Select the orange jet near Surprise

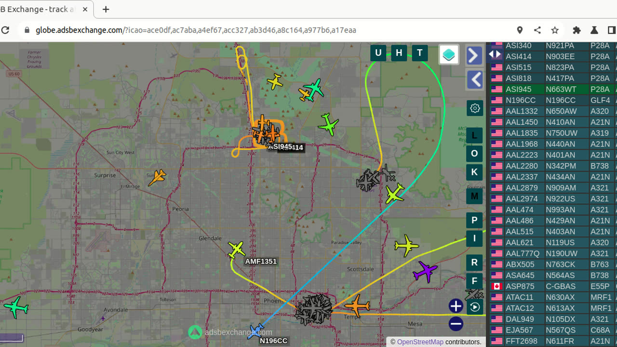click(157, 177)
